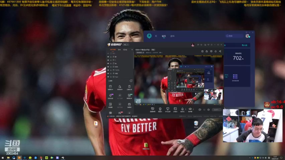This screenshot has width=285, height=160.
Task: Click the gift box icon above the preview
Action: pyautogui.click(x=207, y=51)
